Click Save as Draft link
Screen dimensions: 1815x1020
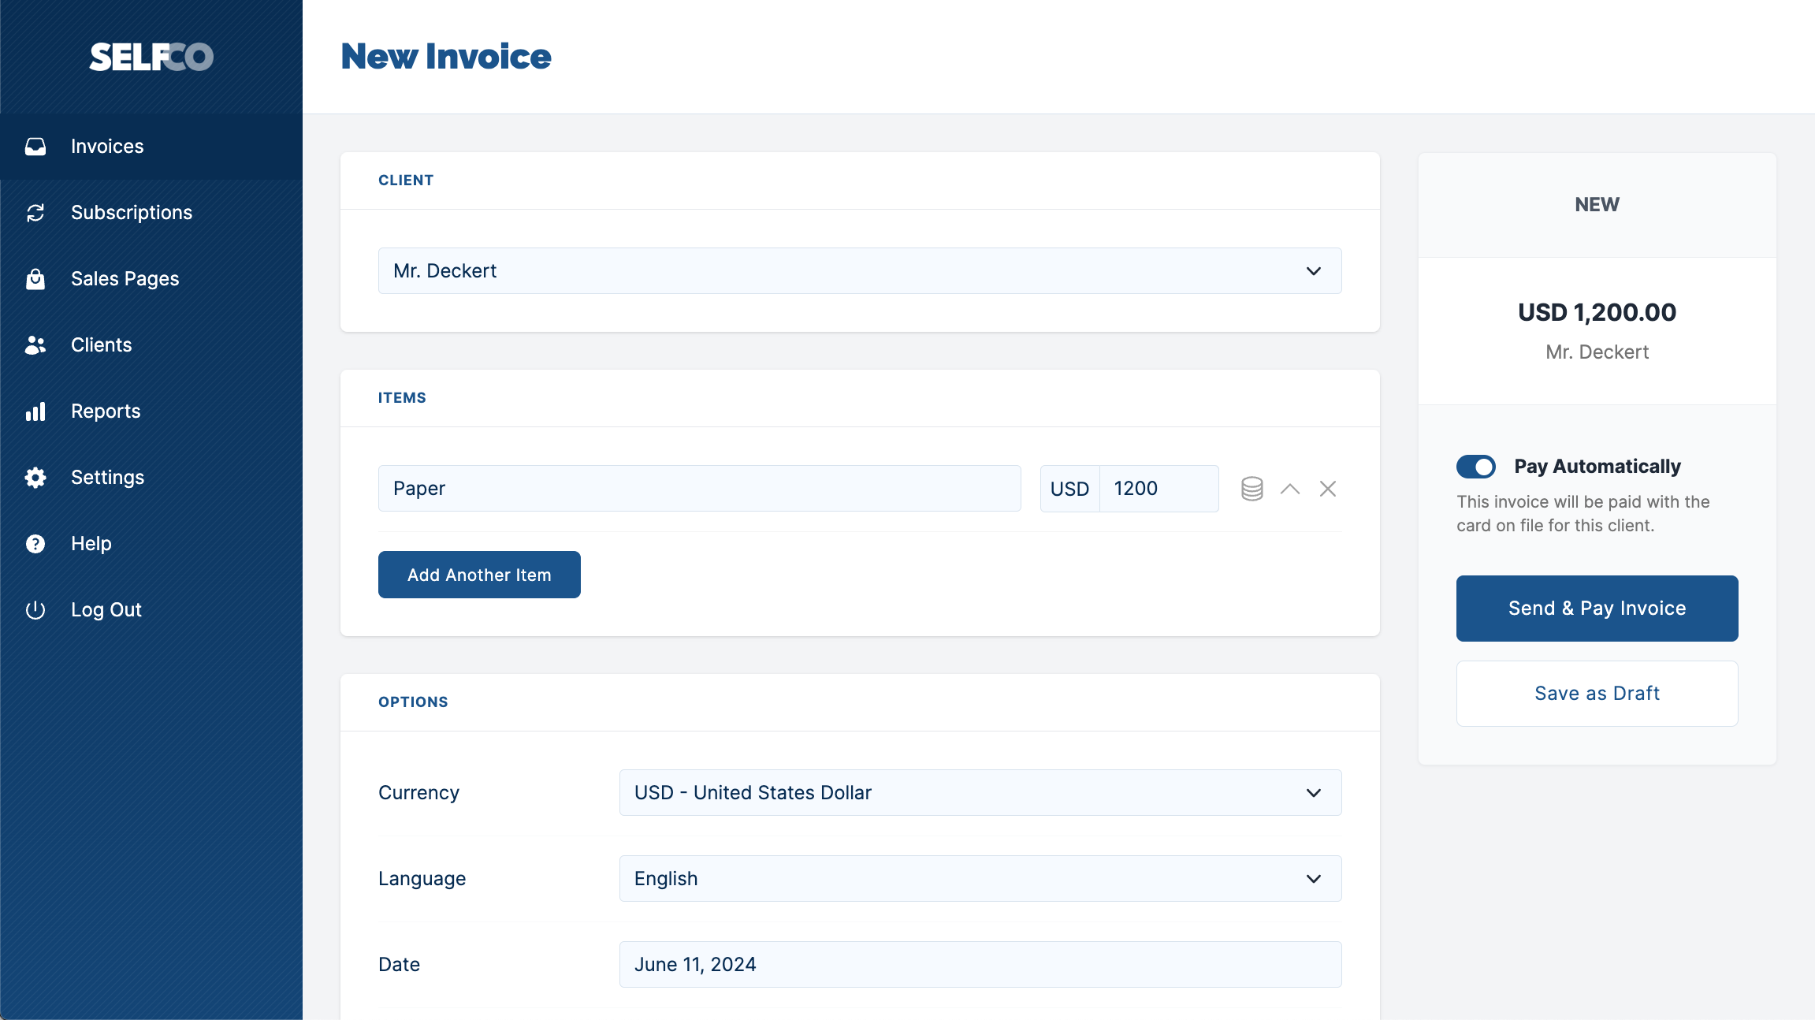(1597, 692)
